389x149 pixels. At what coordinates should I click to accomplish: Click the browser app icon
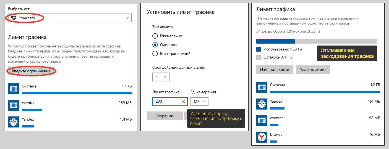pos(262,137)
